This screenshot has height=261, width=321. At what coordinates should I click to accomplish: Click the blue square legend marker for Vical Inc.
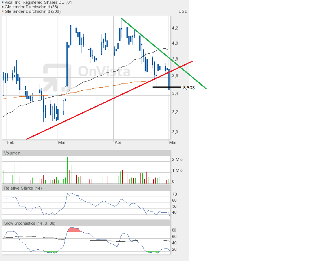[3, 3]
